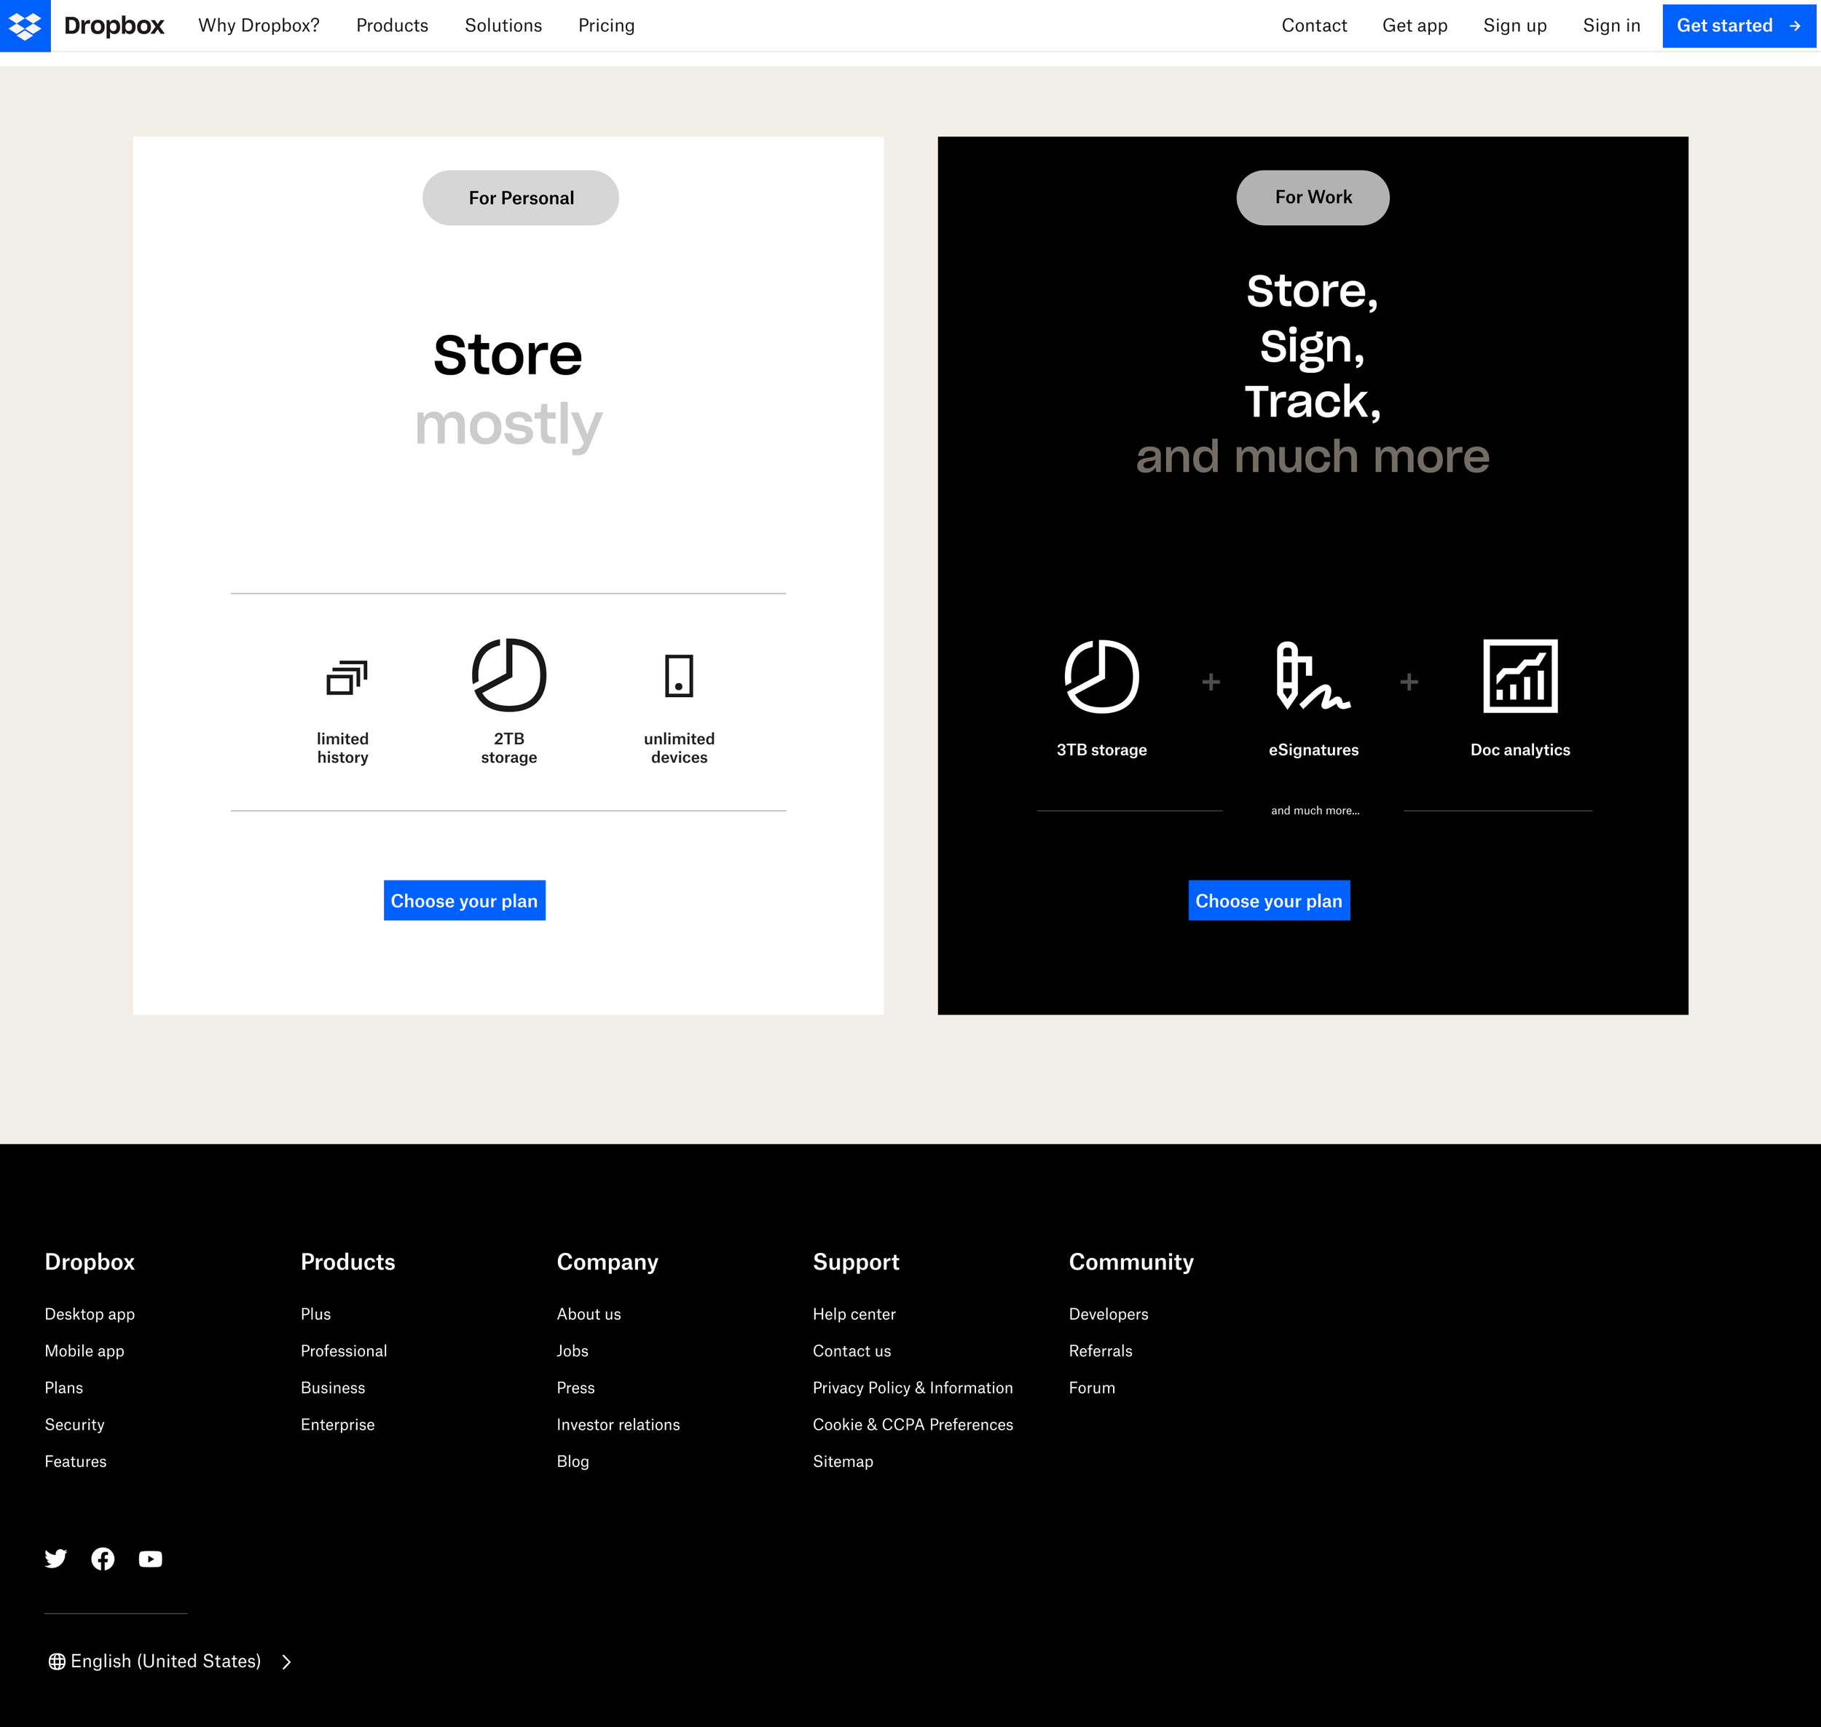Open the Security footer link
The height and width of the screenshot is (1727, 1821).
click(74, 1424)
